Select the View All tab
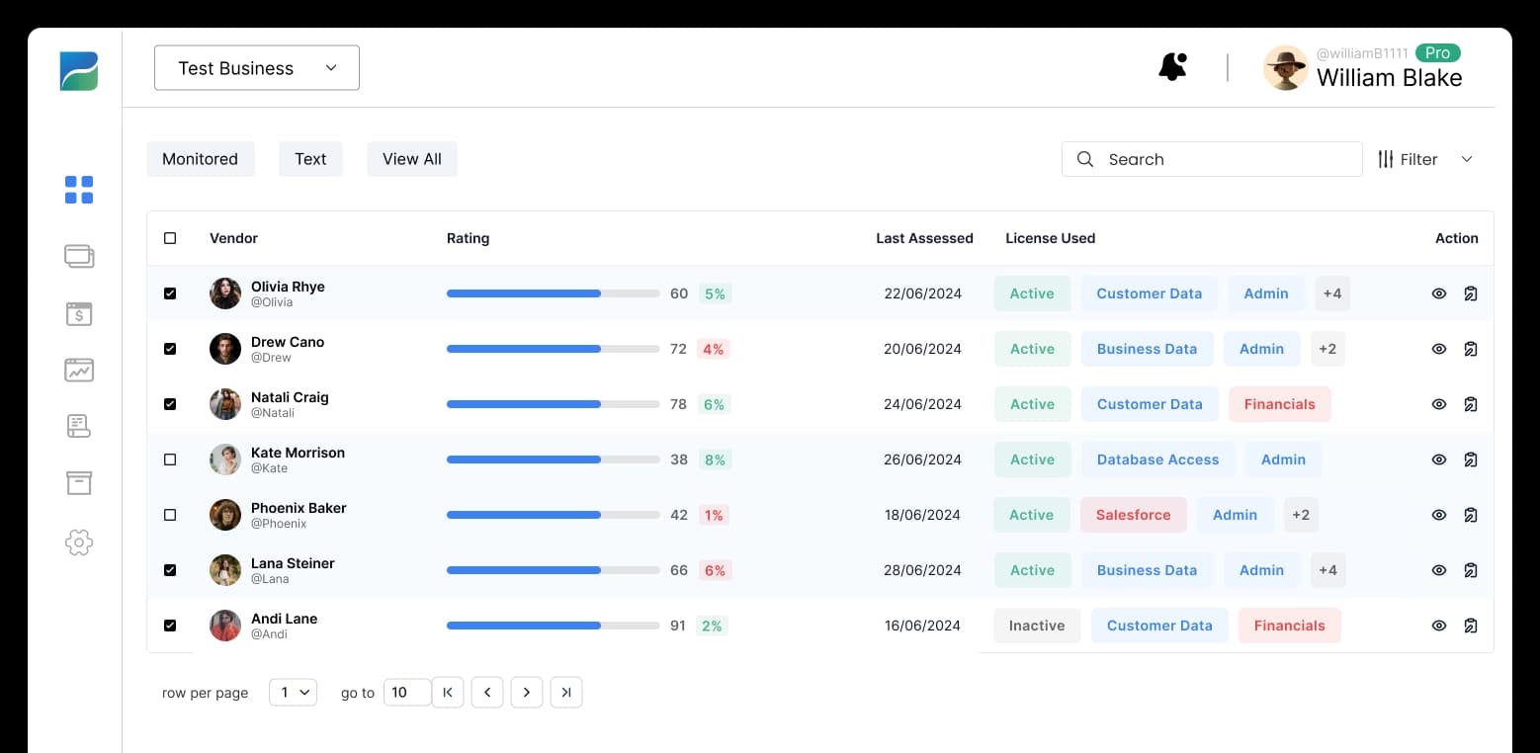Screen dimensions: 1540x753 pyautogui.click(x=411, y=158)
